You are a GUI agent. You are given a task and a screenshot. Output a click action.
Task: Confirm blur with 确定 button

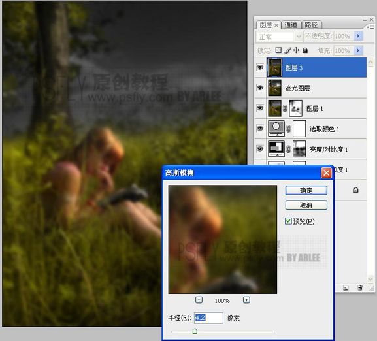tap(306, 190)
